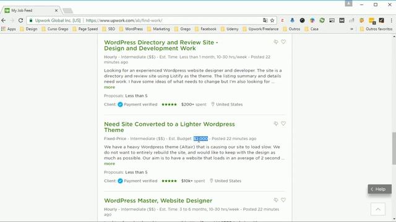Open the Page Speed bookmarks folder
This screenshot has height=222, width=396.
tap(85, 29)
